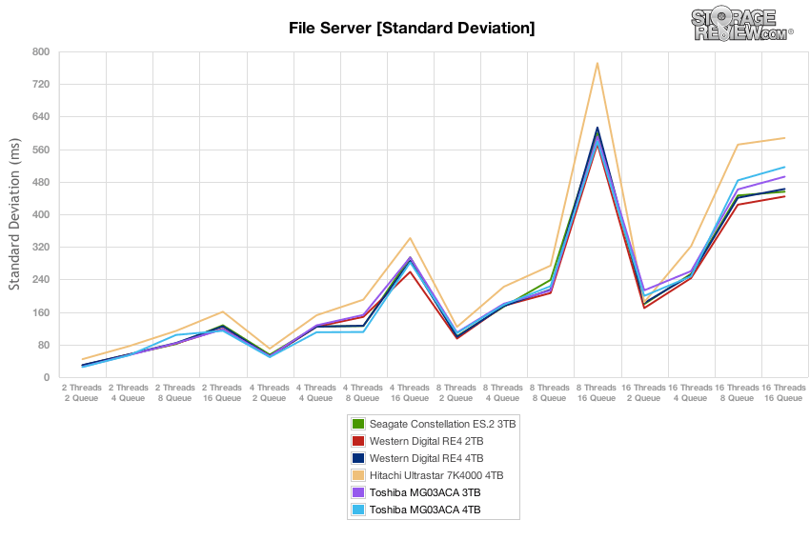The height and width of the screenshot is (540, 810).
Task: Select legend label Western Digital RE4 4TB
Action: pos(427,458)
